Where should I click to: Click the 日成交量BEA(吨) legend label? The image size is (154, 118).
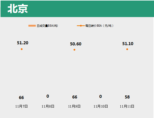point(47,26)
